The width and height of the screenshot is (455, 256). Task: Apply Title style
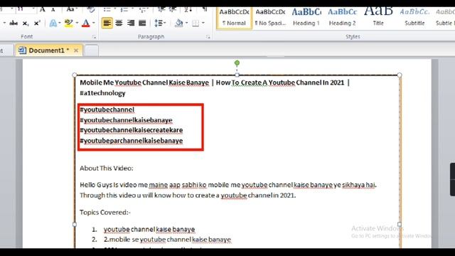tap(378, 18)
